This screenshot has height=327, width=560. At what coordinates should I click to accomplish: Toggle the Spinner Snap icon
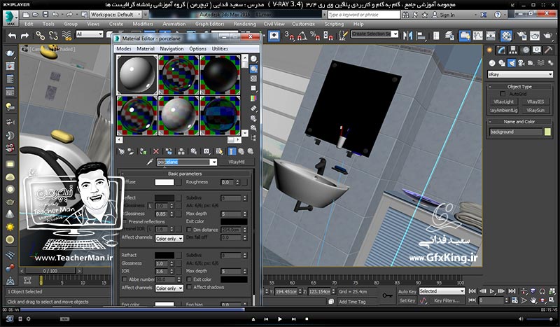tap(328, 36)
